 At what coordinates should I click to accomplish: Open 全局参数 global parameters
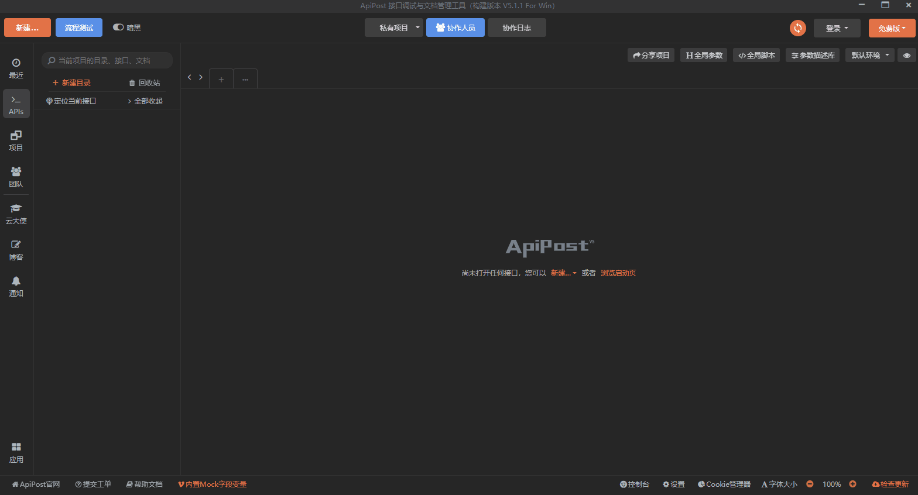[704, 56]
